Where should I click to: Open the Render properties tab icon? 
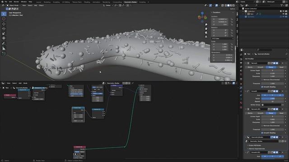pos(241,59)
